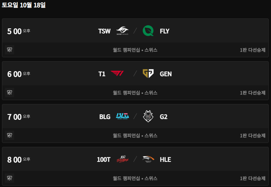Select the HLE team name
Image resolution: width=271 pixels, height=187 pixels.
[165, 159]
